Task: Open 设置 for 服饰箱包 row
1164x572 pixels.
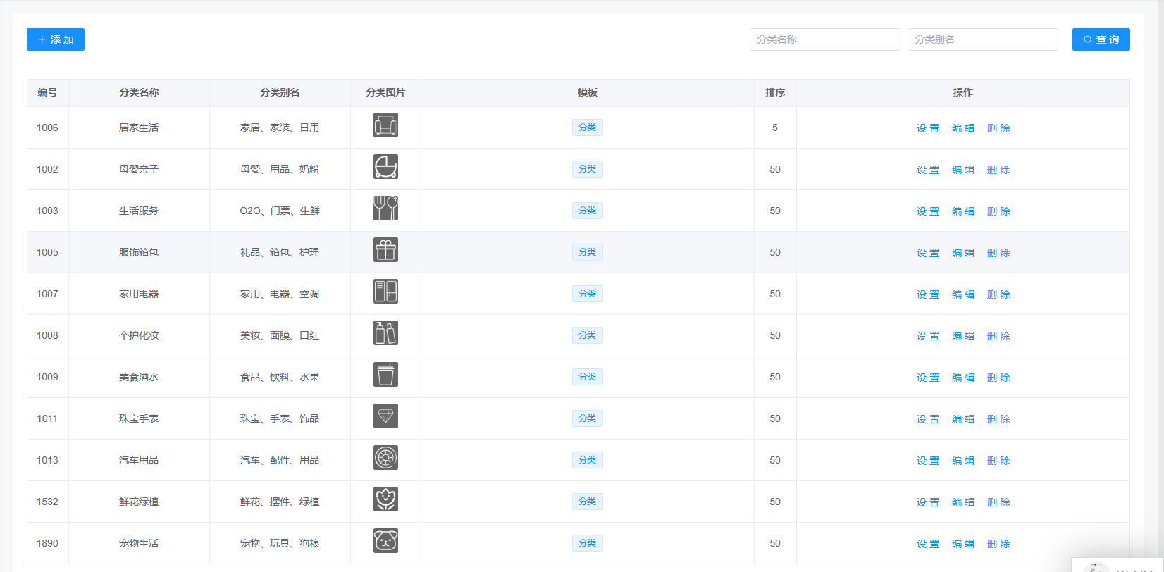Action: (x=928, y=253)
